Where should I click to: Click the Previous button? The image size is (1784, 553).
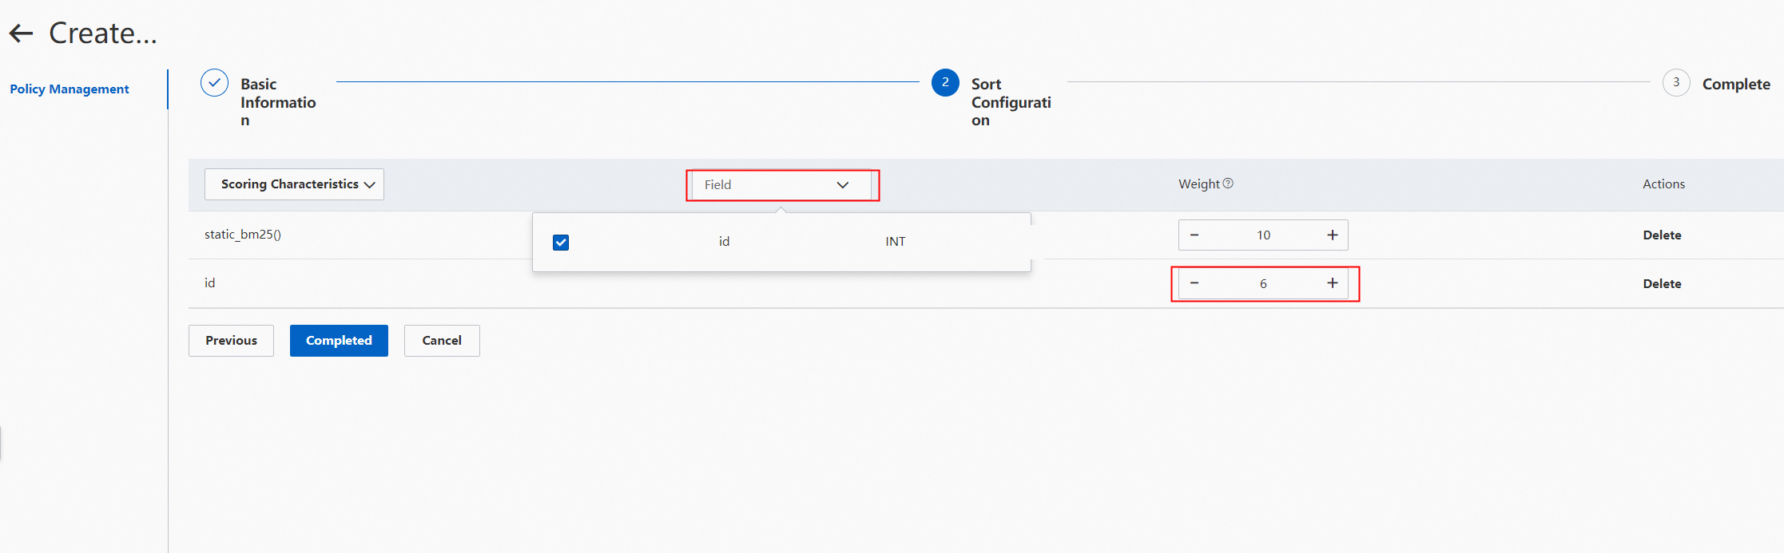click(x=231, y=341)
